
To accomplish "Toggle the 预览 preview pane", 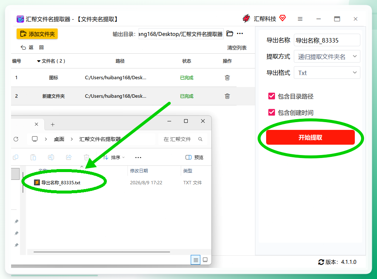I will click(194, 157).
